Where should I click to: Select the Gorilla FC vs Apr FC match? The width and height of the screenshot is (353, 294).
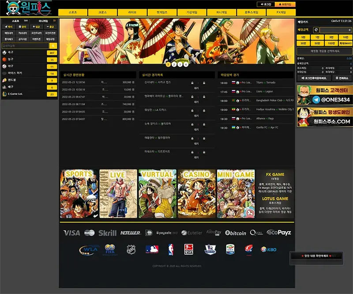pyautogui.click(x=256, y=128)
